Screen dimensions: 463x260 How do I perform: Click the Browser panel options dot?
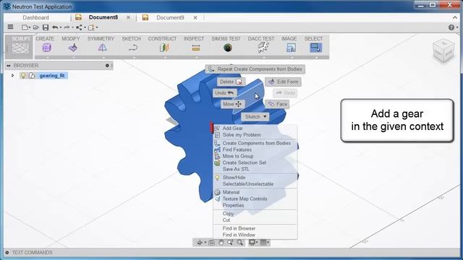click(107, 66)
